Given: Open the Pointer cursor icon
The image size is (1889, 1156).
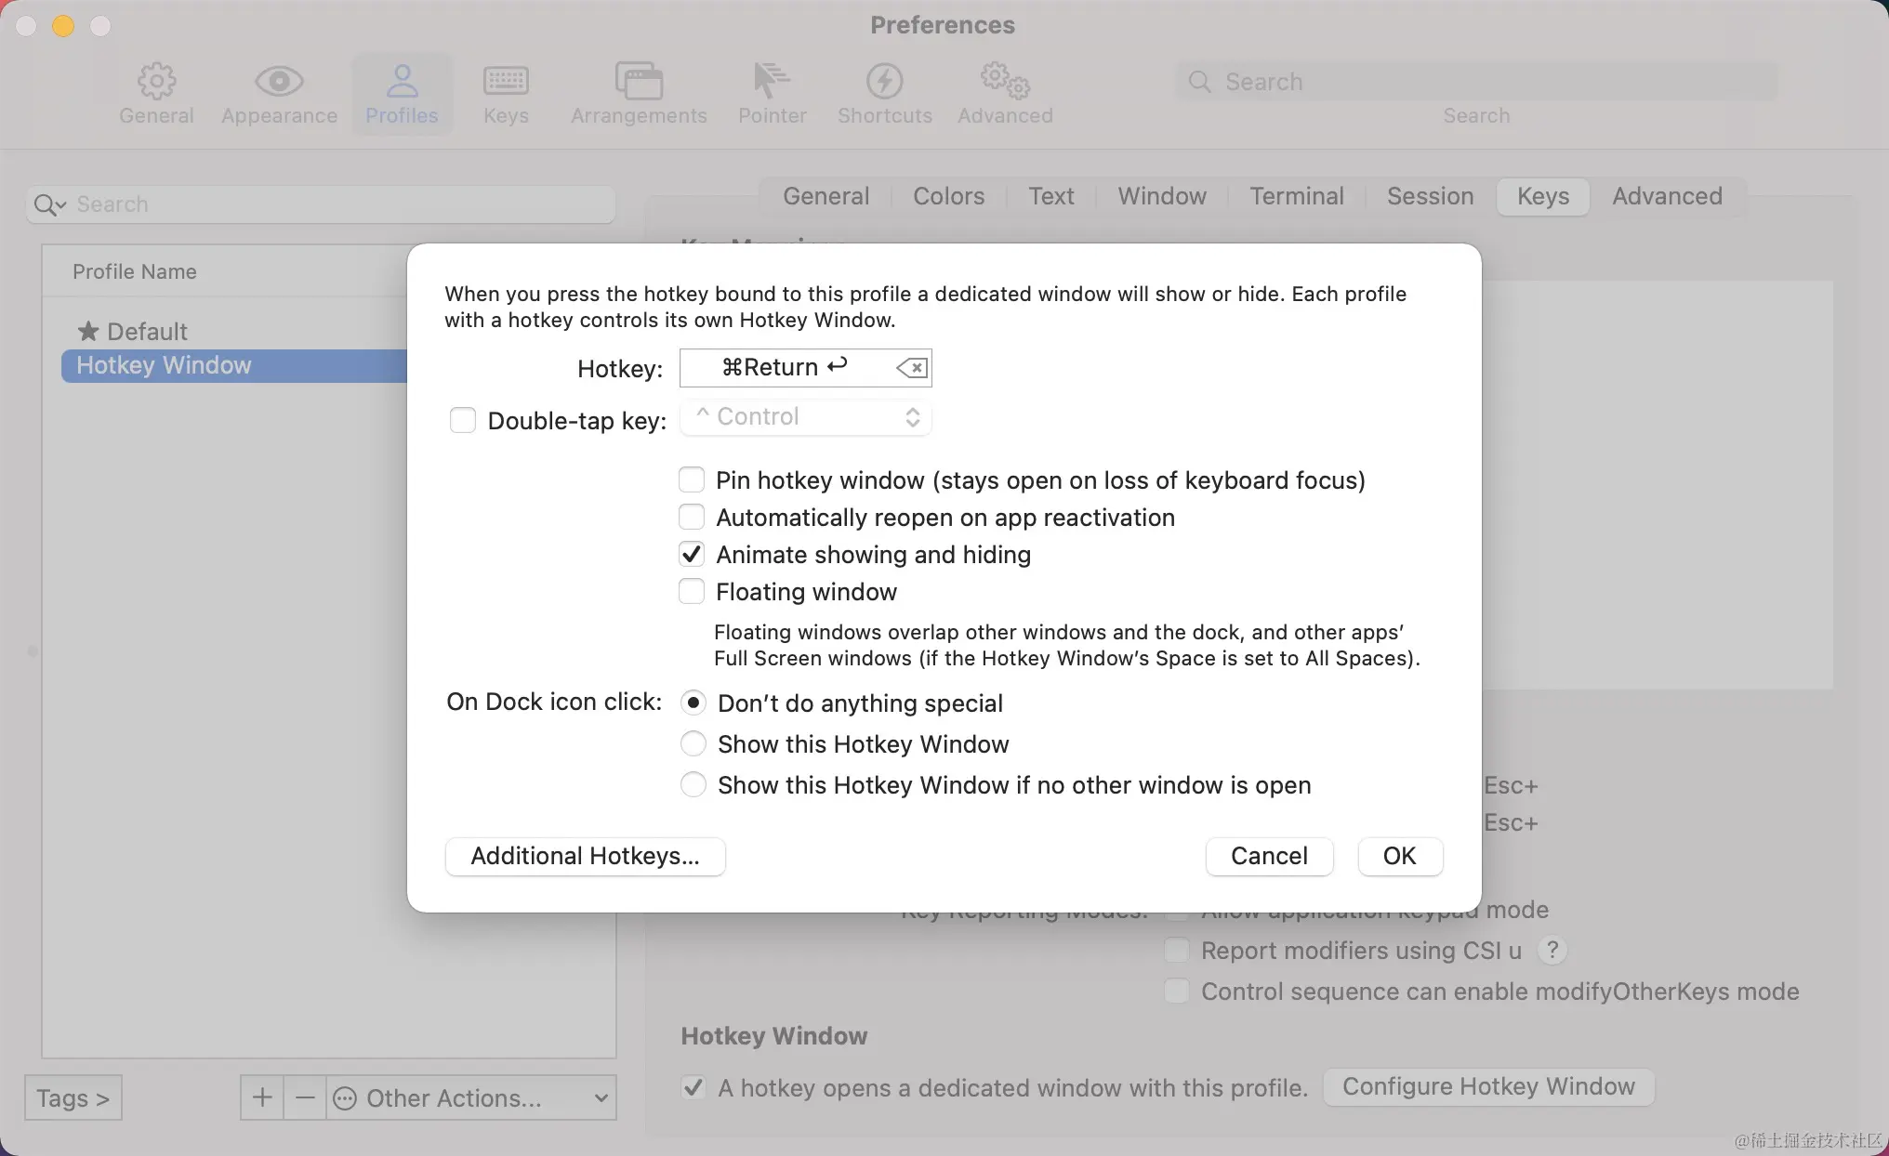Looking at the screenshot, I should pyautogui.click(x=772, y=82).
